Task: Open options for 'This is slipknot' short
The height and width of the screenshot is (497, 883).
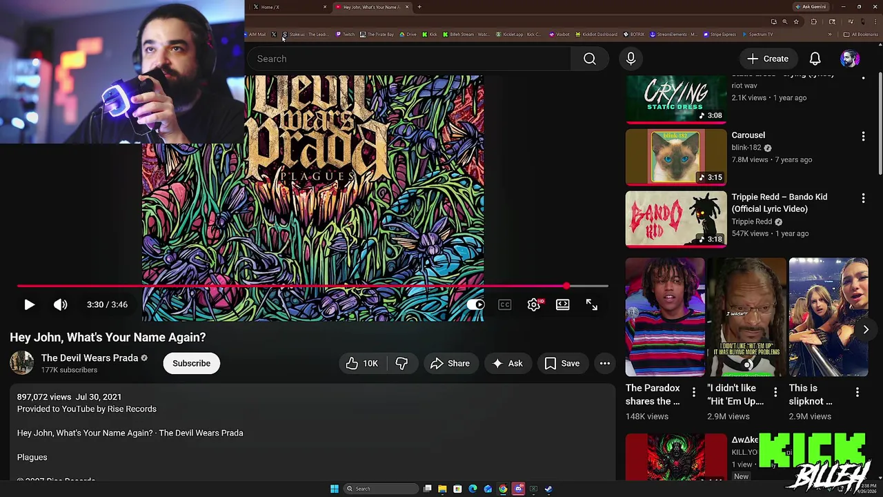Action: pos(857,392)
